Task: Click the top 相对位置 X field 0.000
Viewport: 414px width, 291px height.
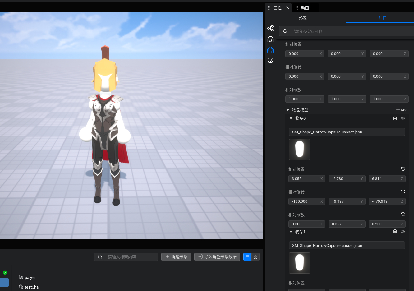Action: tap(305, 54)
